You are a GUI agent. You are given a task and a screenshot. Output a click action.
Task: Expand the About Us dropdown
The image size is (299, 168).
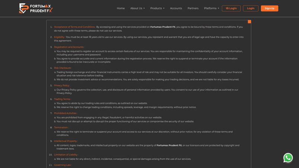[x=137, y=8]
